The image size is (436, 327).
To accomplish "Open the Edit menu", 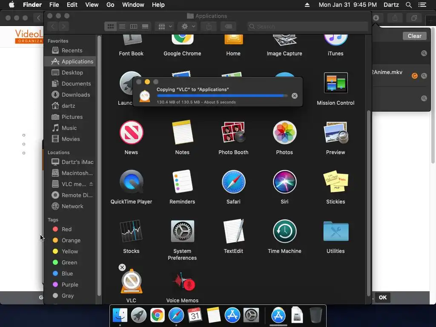I will click(x=72, y=5).
